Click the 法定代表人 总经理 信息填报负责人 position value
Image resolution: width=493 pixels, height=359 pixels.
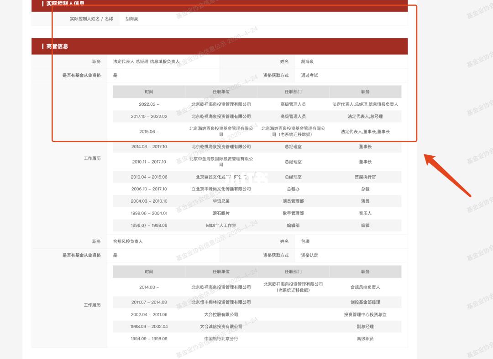coord(146,62)
